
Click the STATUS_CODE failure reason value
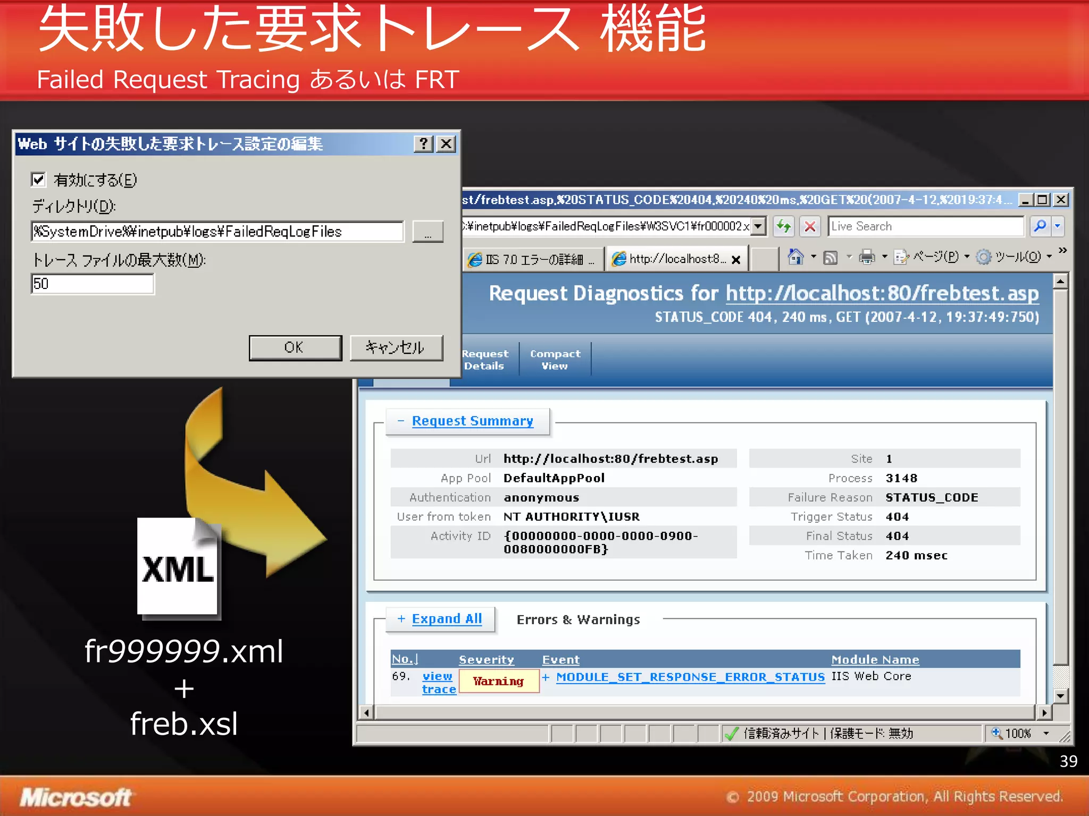click(x=932, y=497)
